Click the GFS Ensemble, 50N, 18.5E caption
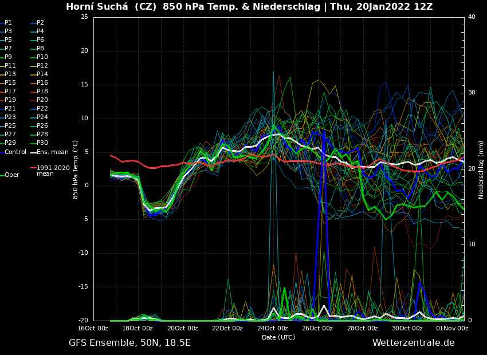 point(129,343)
